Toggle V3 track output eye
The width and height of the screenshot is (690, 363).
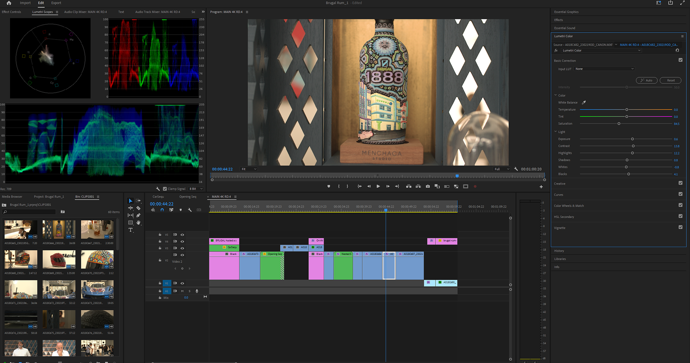click(x=182, y=248)
